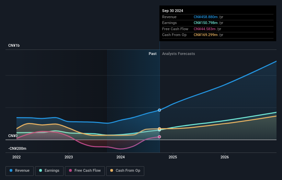Click the Cash From Op label in tooltip
Screen dimensions: 282x180
[174, 35]
